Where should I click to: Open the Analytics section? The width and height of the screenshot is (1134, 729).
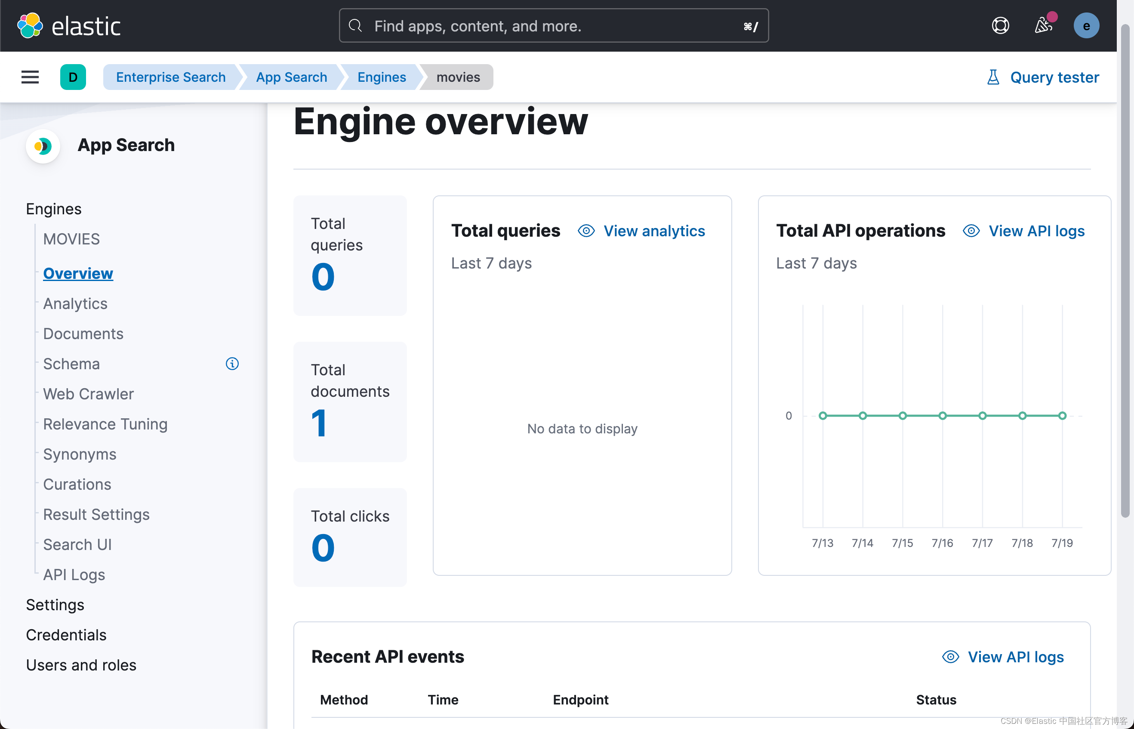75,304
